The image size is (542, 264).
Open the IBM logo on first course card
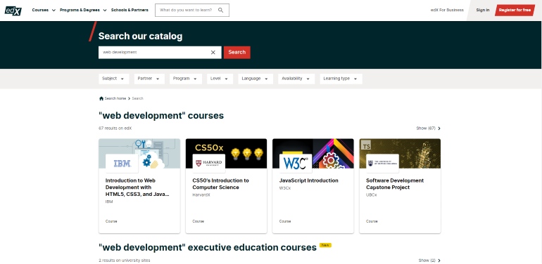pos(122,164)
